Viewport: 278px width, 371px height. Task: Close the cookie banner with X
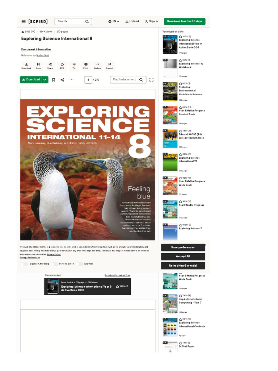[x=206, y=245]
